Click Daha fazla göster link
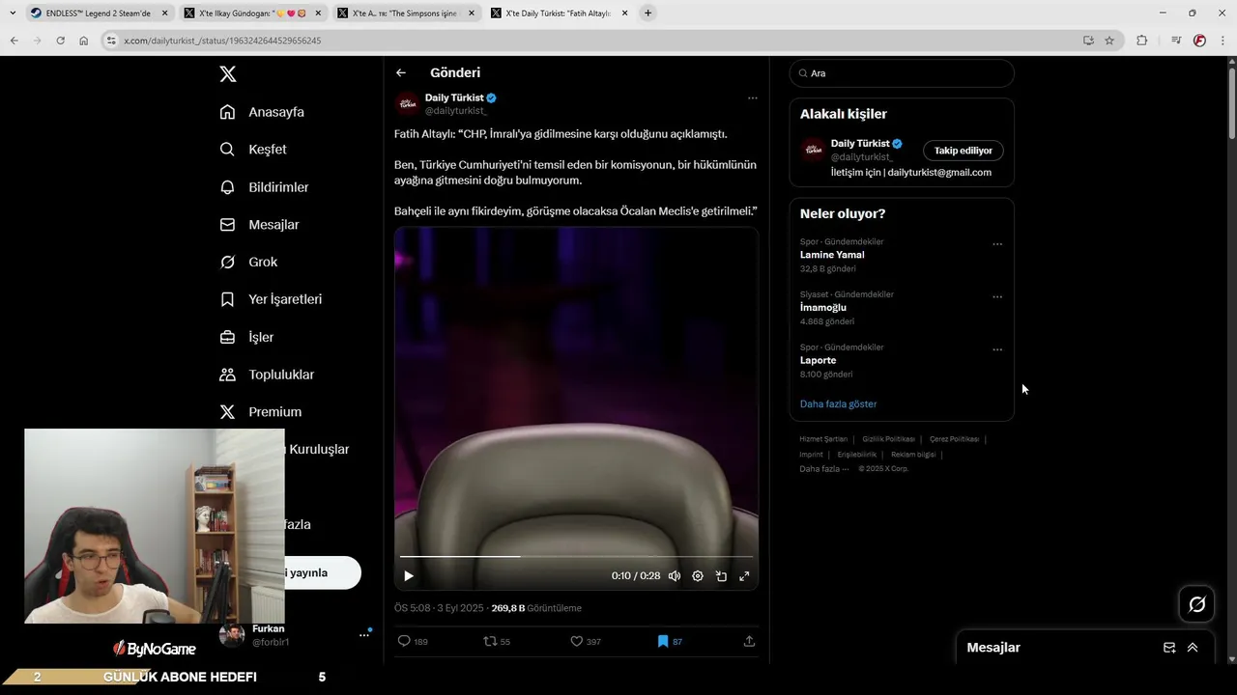1237x695 pixels. coord(838,404)
